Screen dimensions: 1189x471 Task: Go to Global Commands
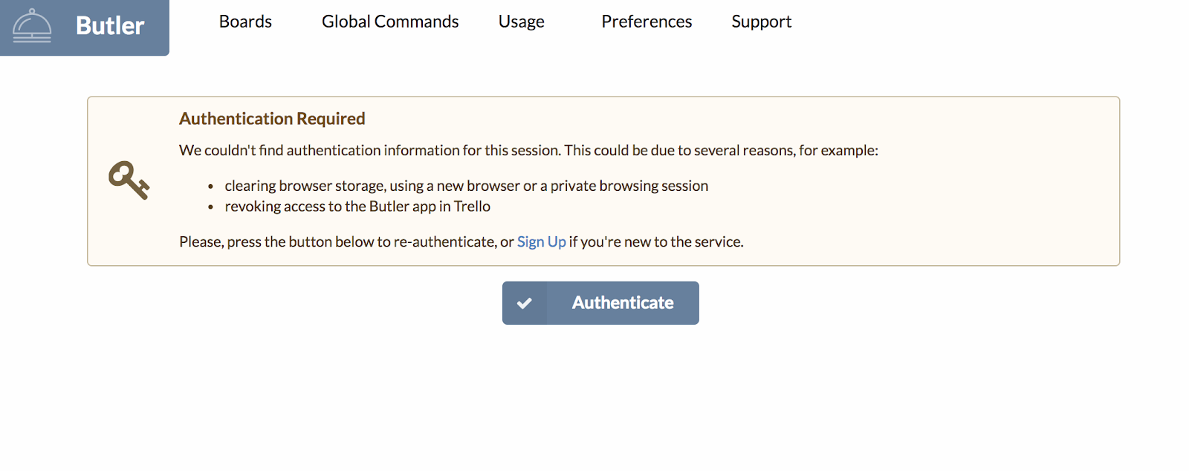pos(390,22)
